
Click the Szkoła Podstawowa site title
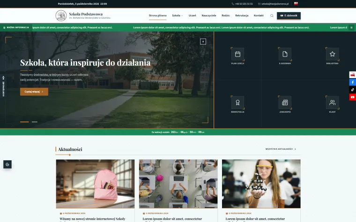click(86, 14)
